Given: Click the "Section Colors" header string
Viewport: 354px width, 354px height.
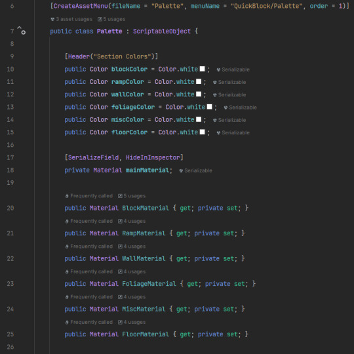Looking at the screenshot, I should (122, 56).
